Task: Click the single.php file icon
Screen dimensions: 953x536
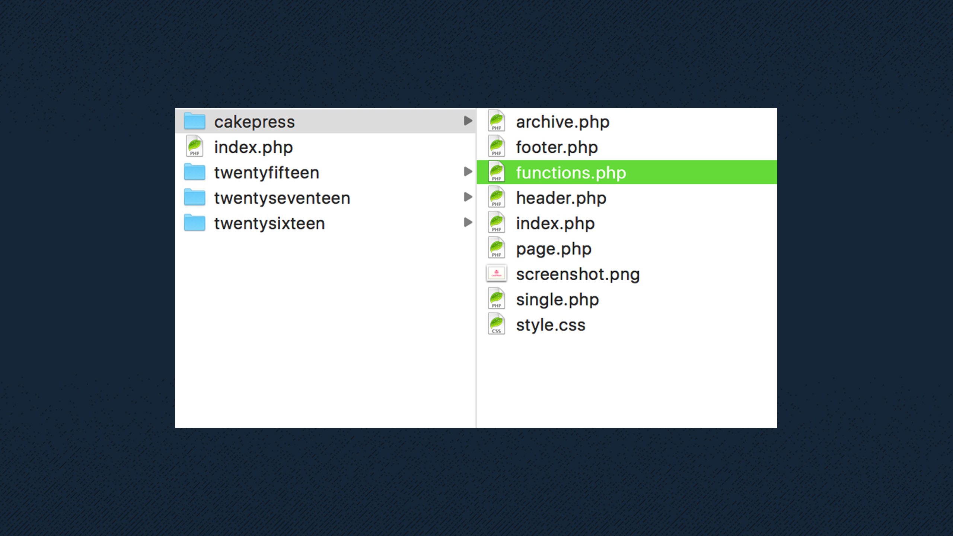Action: (496, 299)
